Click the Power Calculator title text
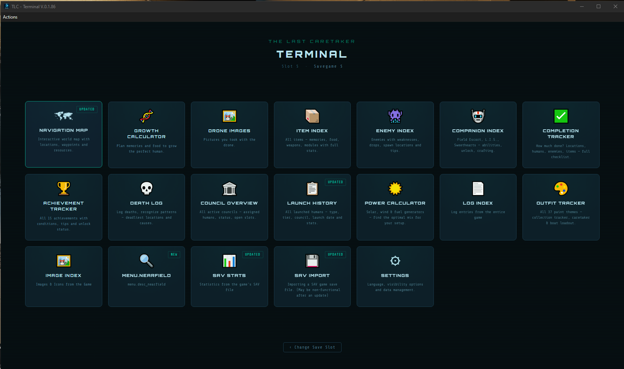The height and width of the screenshot is (369, 624). coord(395,203)
